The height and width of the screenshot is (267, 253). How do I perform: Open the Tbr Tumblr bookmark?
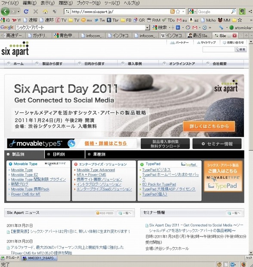pyautogui.click(x=113, y=20)
